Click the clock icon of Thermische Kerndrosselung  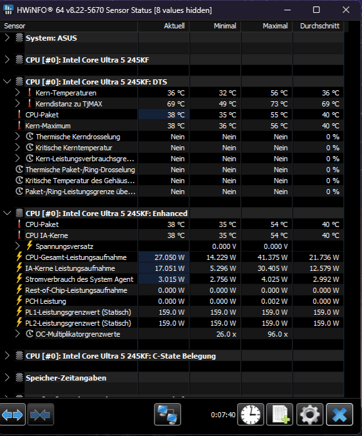30,136
